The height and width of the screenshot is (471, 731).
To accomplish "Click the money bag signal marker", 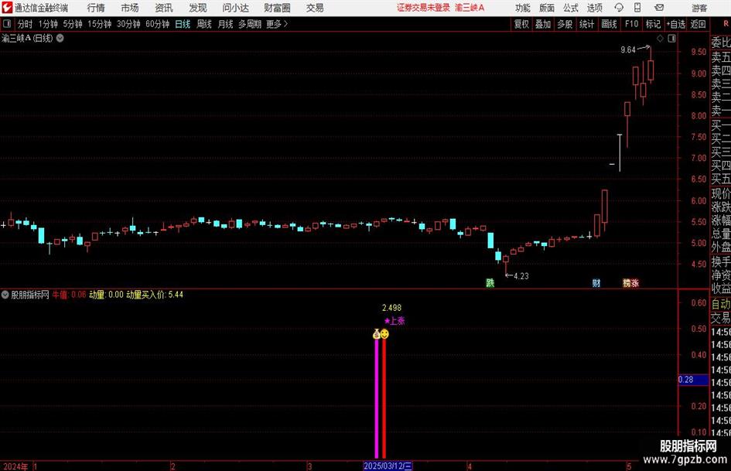I will click(x=376, y=334).
